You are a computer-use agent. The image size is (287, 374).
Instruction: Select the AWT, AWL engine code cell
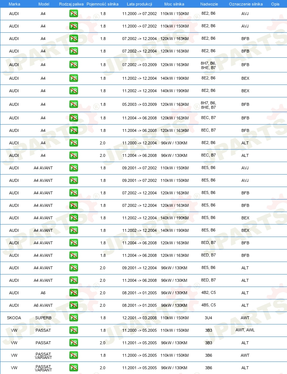tap(245, 330)
